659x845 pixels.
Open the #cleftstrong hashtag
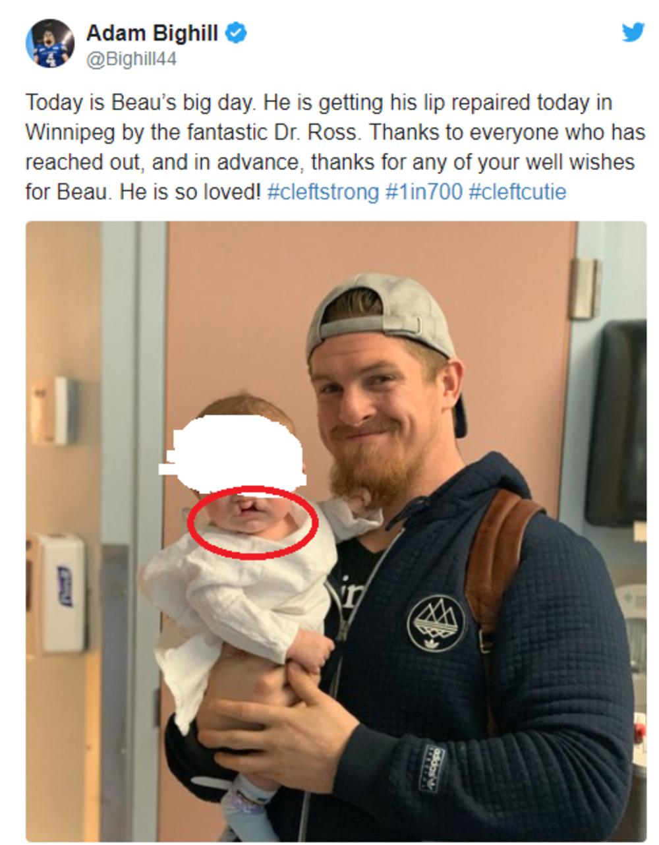(323, 192)
